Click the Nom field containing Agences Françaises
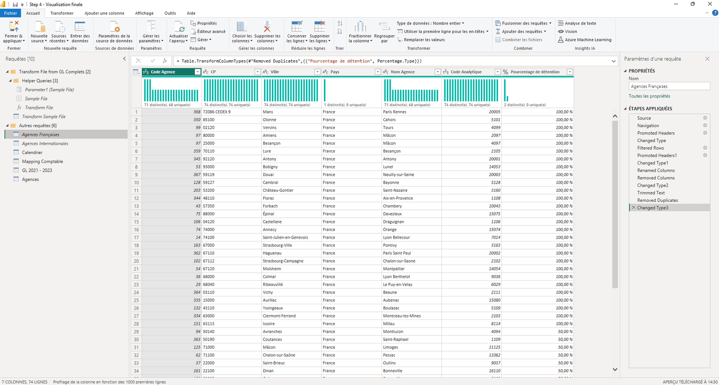 669,87
